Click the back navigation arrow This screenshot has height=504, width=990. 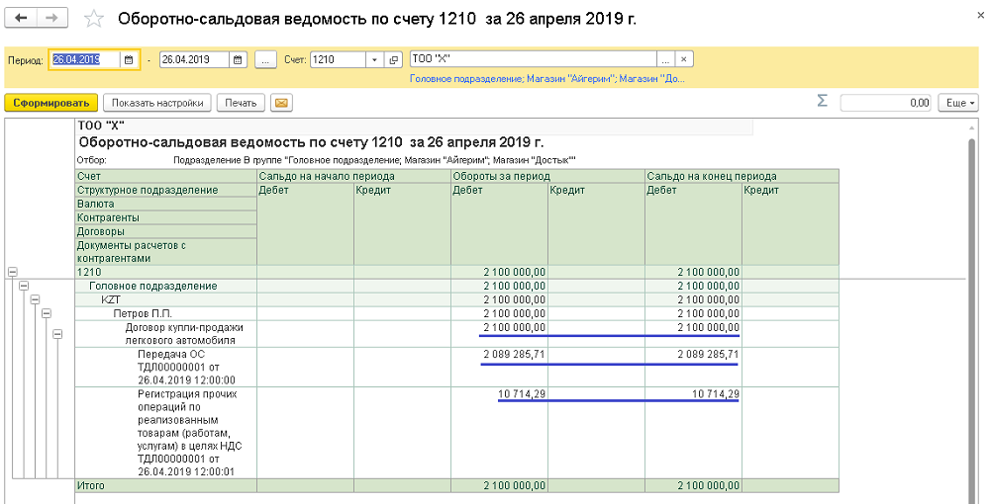[x=21, y=19]
